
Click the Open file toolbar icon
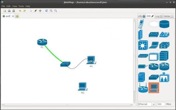[9, 11]
